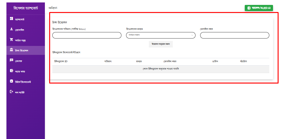This screenshot has height=139, width=305.
Task: Click the profile person icon
Action: (11, 29)
